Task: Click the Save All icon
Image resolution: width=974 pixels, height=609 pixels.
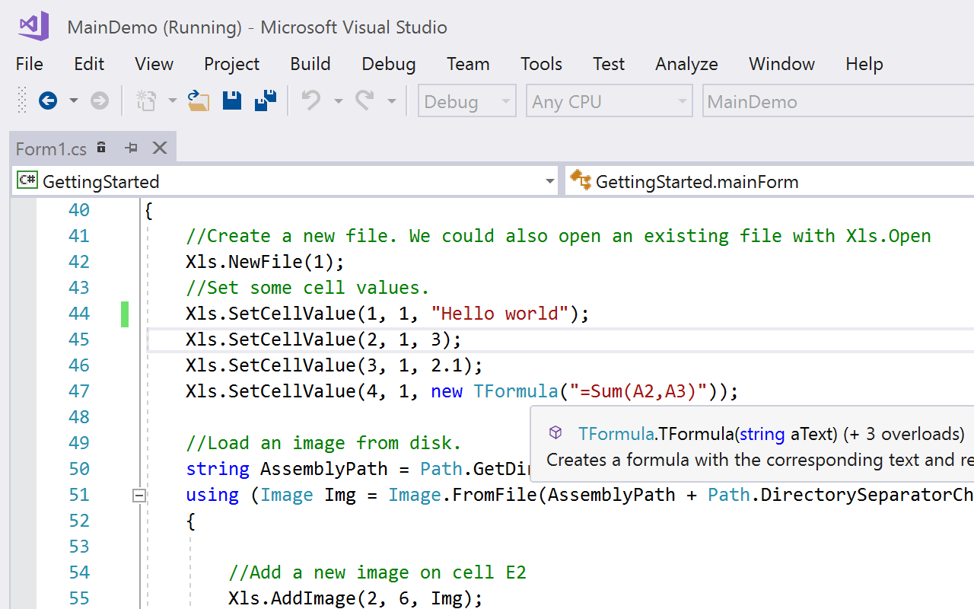Action: coord(266,100)
